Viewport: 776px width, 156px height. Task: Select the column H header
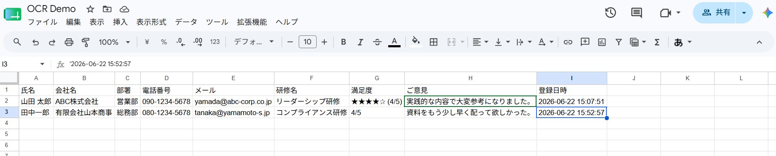(x=470, y=78)
